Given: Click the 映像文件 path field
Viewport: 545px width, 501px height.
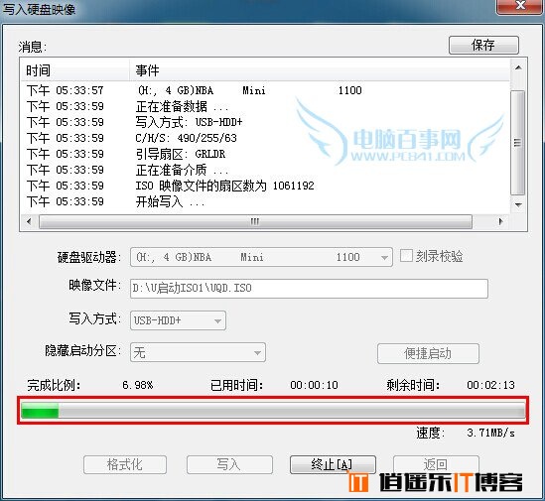Looking at the screenshot, I should [309, 289].
